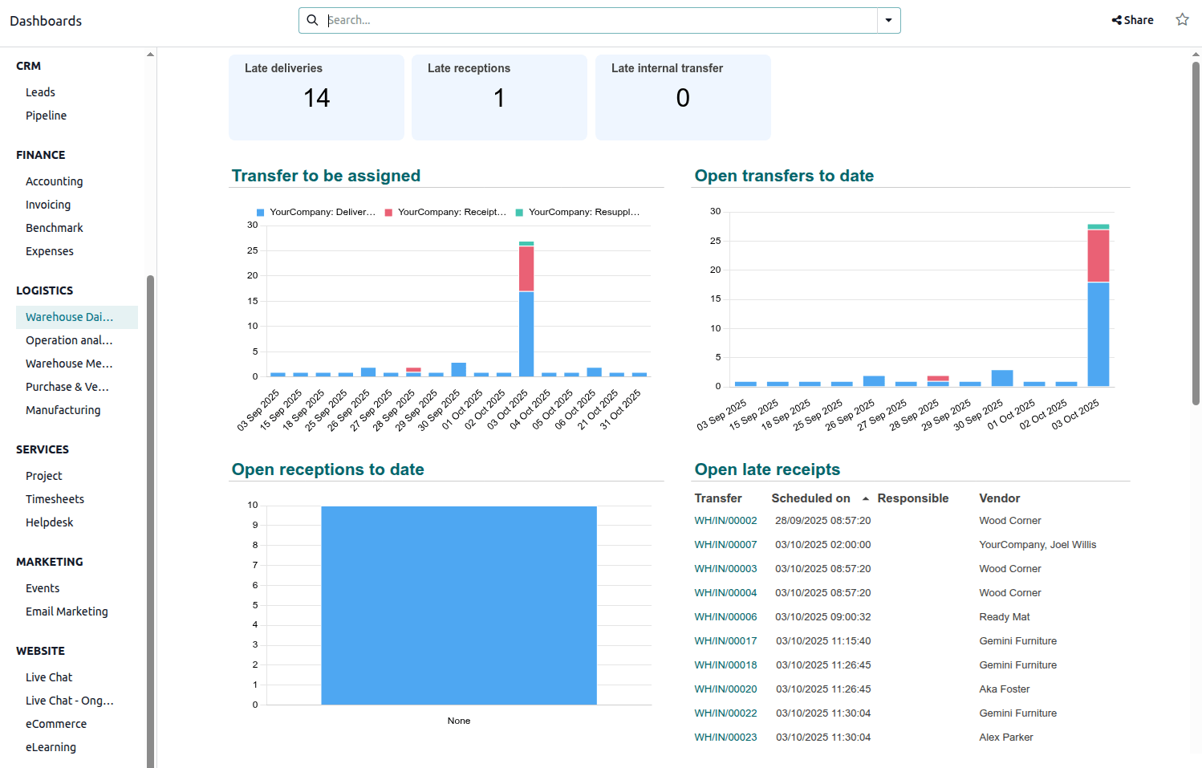This screenshot has width=1202, height=768.
Task: Click the sort arrow on Scheduled on column
Action: click(865, 498)
